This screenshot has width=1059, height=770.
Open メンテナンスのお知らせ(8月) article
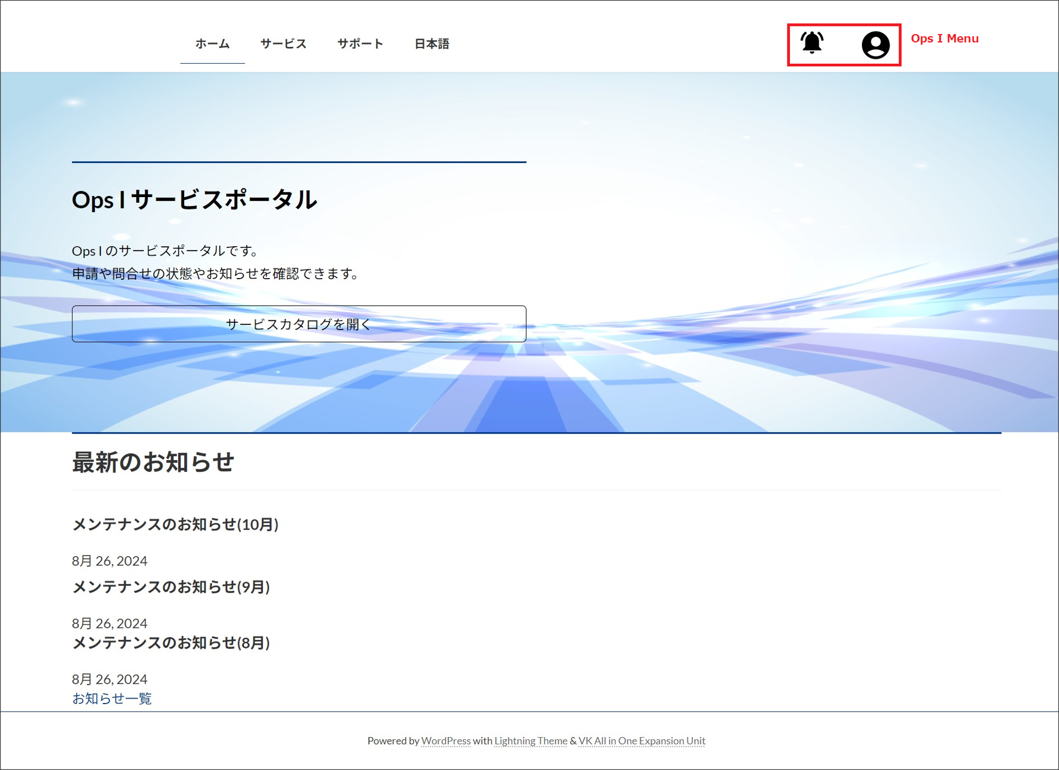[171, 643]
